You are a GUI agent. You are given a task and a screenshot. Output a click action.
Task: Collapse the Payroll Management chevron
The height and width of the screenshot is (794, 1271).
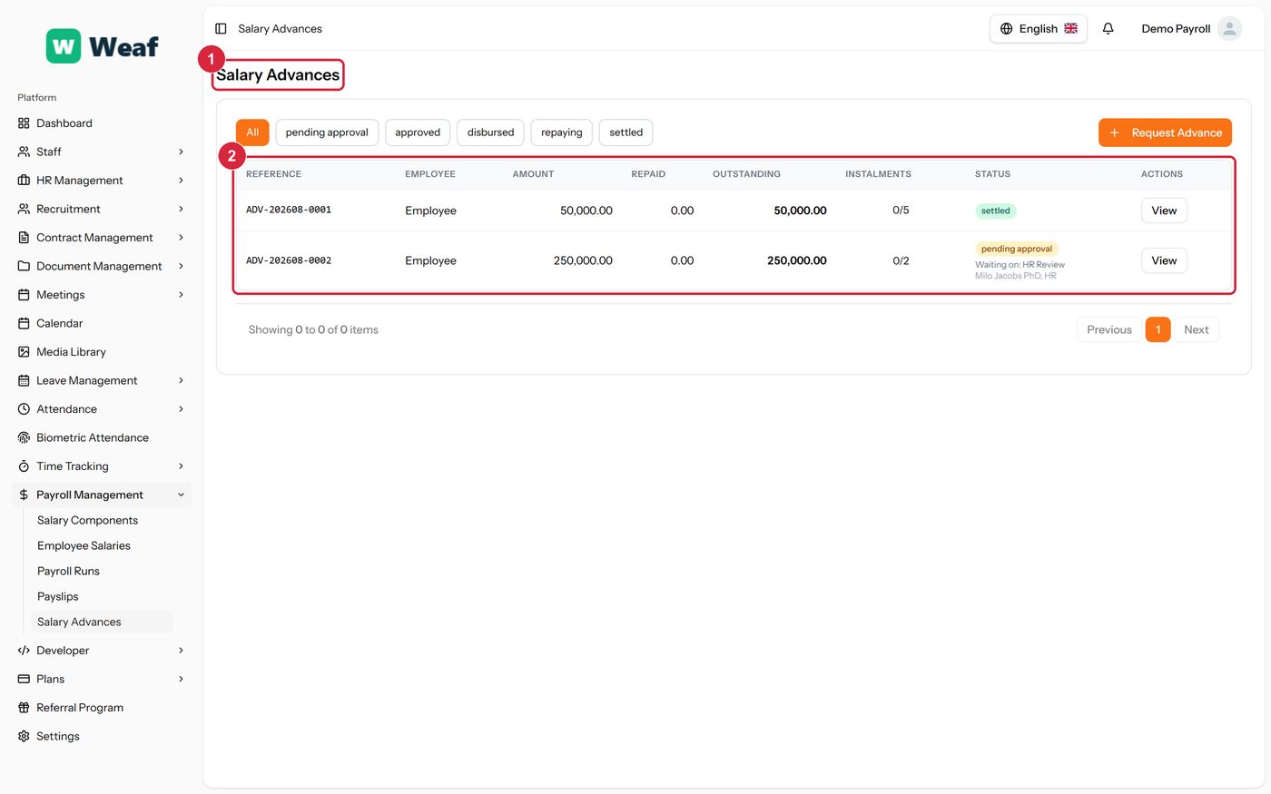(x=181, y=495)
